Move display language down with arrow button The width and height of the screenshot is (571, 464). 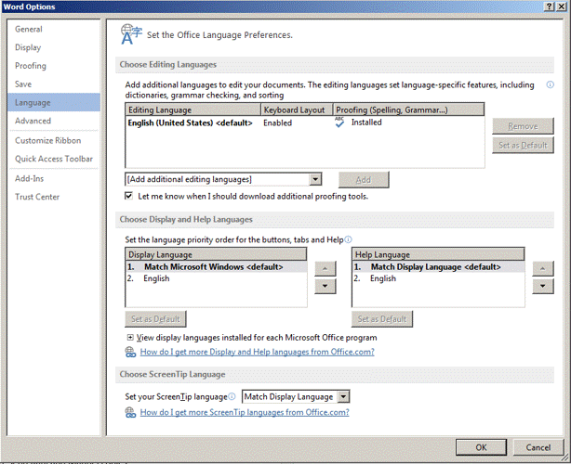point(324,286)
